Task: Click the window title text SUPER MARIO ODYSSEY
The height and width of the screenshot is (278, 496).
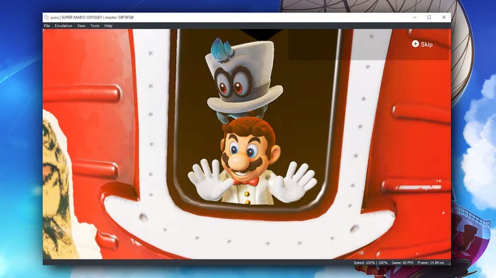Action: tap(82, 17)
